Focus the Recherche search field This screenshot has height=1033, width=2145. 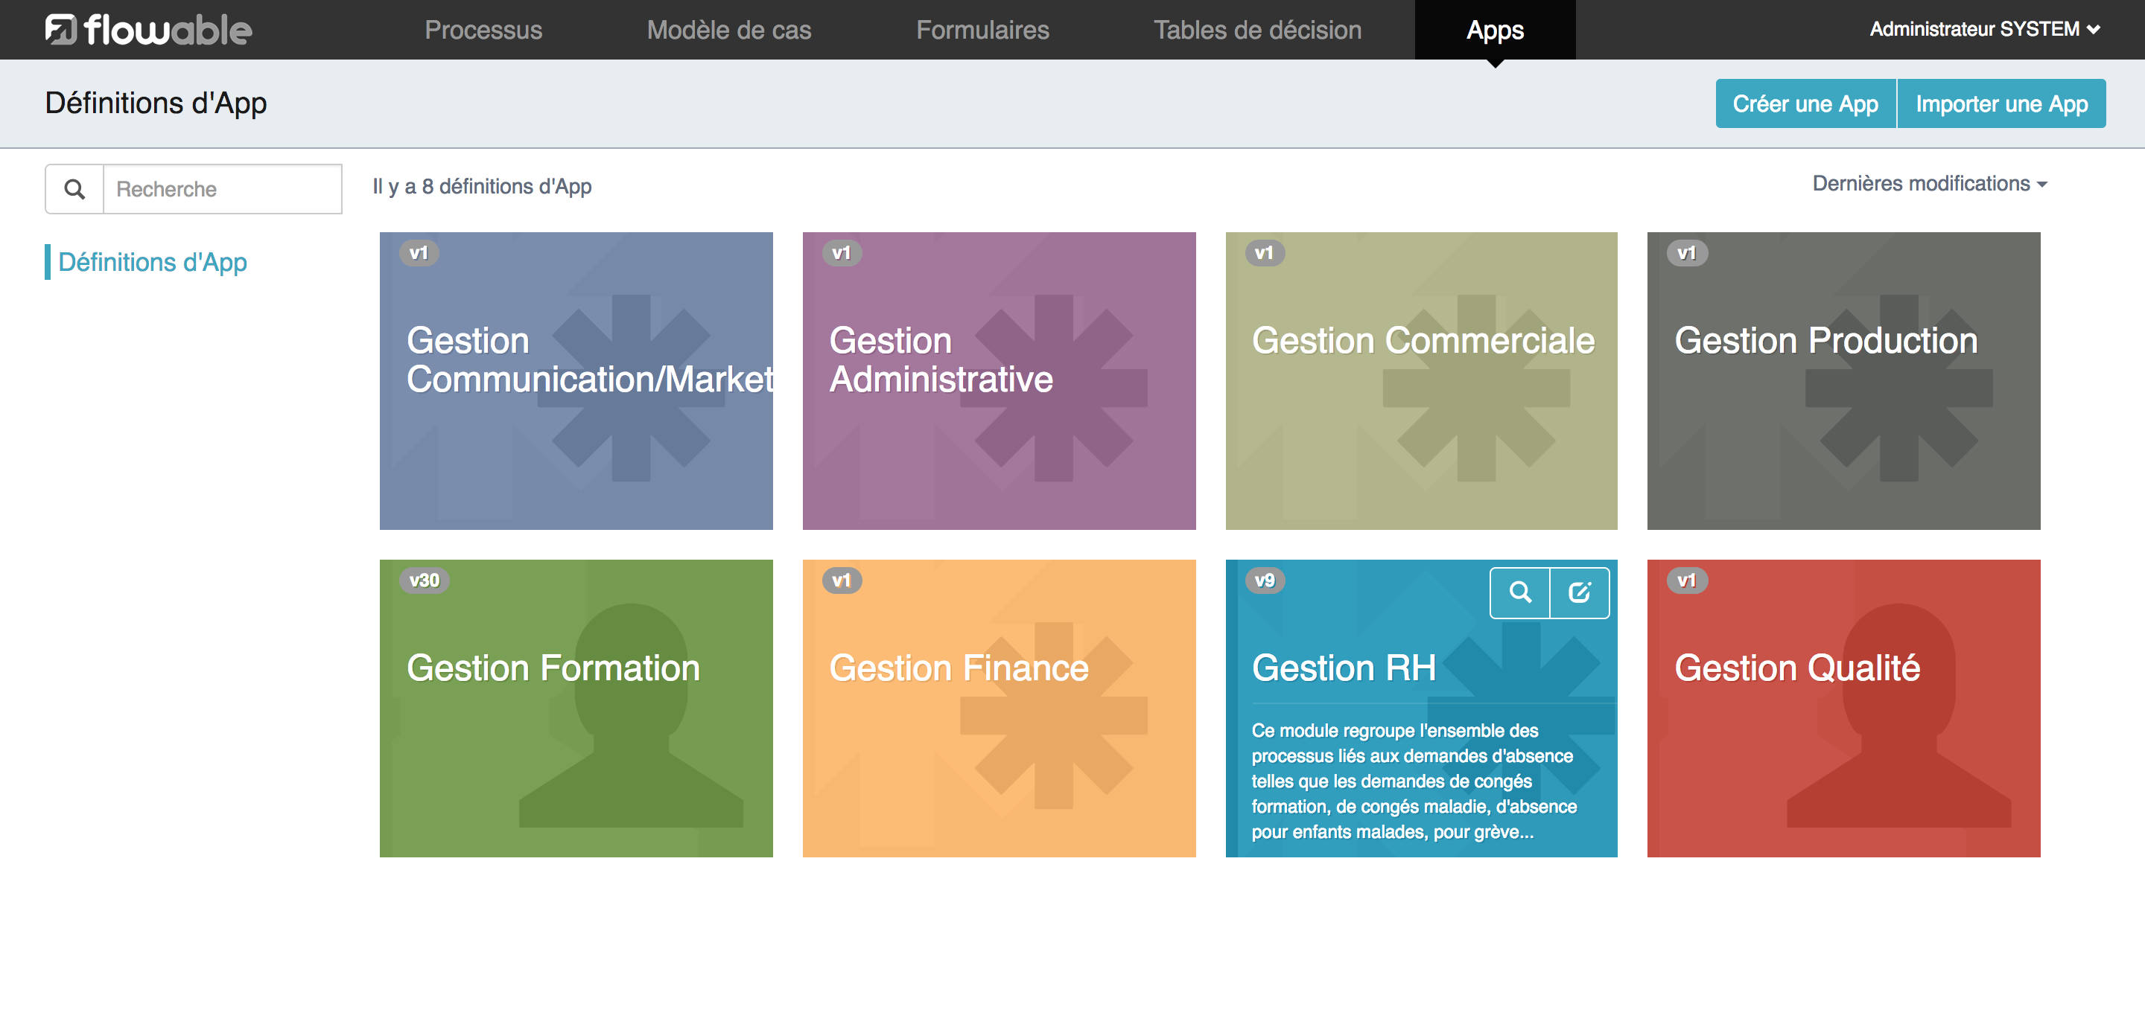[223, 189]
